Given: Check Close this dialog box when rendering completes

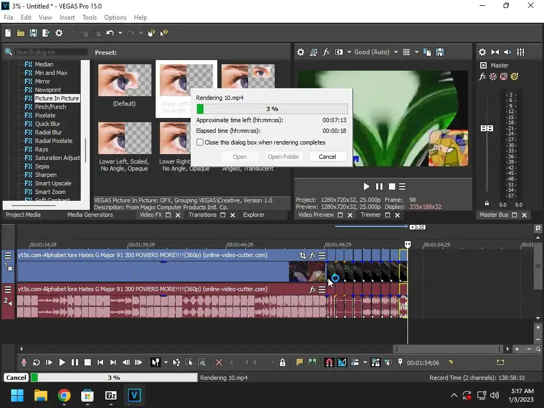Looking at the screenshot, I should (x=200, y=142).
